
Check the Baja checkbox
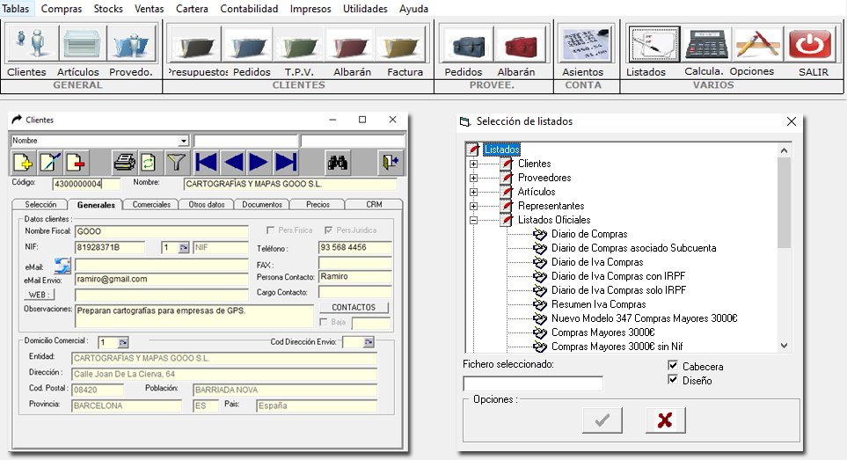[325, 323]
